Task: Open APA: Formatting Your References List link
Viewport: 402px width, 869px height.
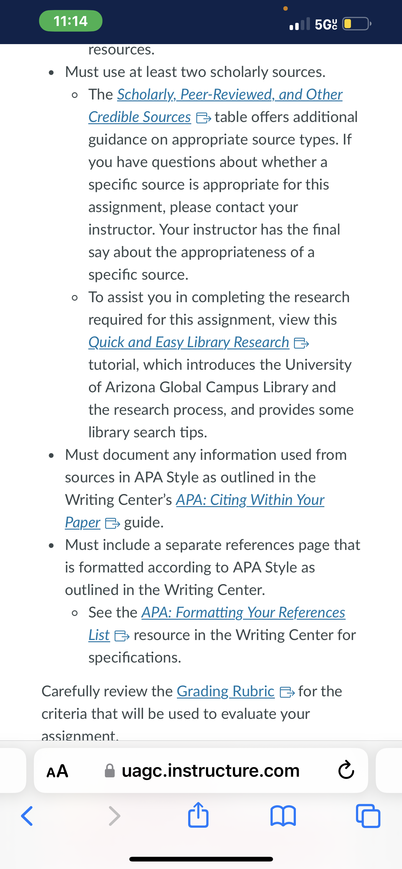Action: (217, 623)
